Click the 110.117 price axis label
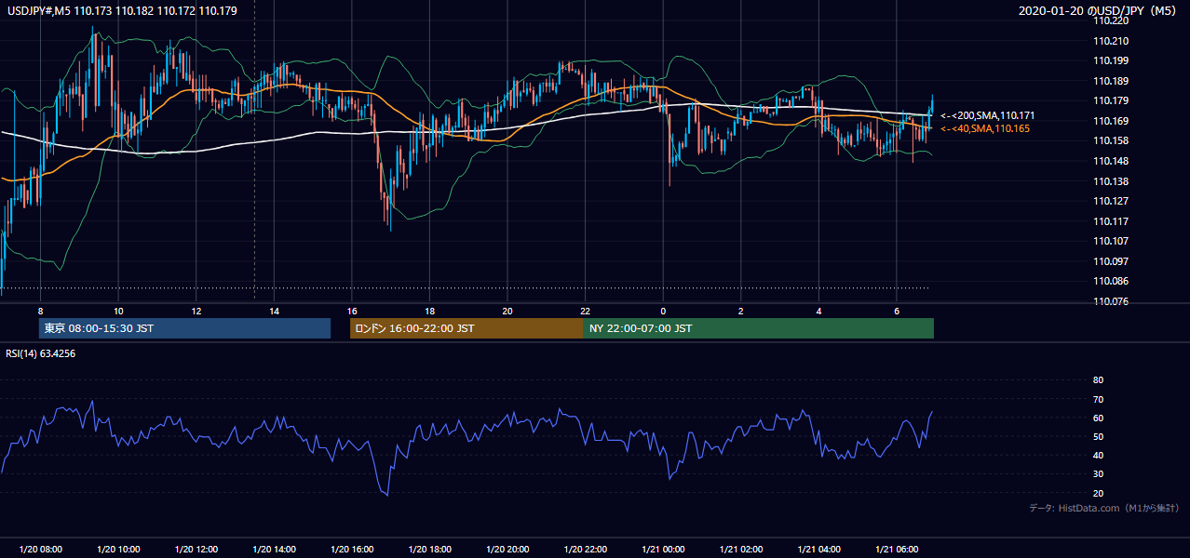Viewport: 1190px width, 558px height. [x=1111, y=221]
